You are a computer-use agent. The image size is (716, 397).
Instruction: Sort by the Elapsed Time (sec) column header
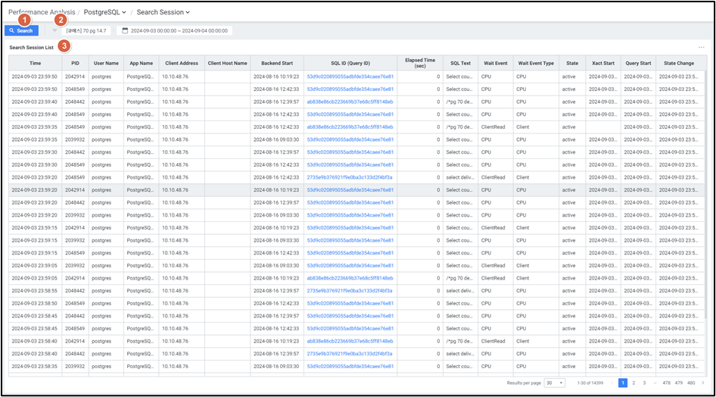tap(419, 63)
